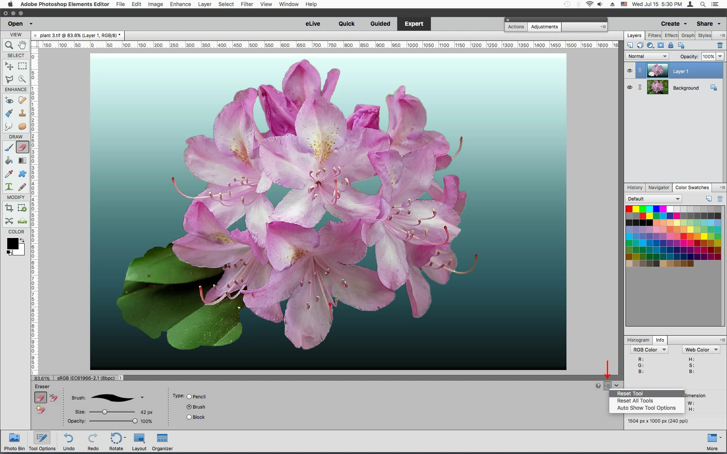The image size is (727, 454).
Task: Open the Organizer from the bottom bar
Action: 162,442
